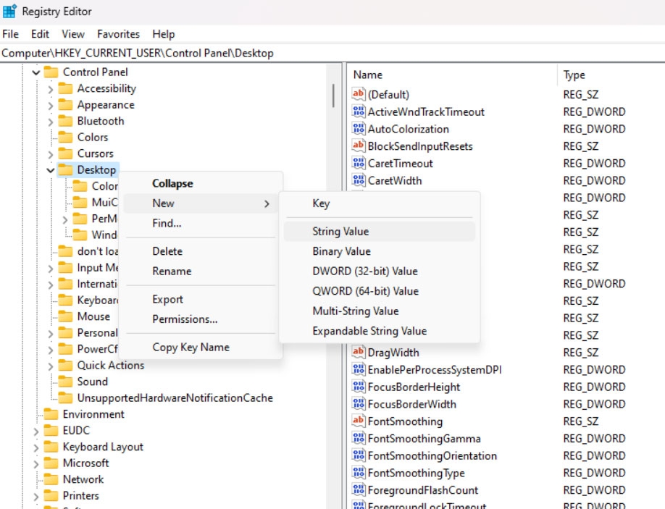Click the Desktop folder icon in tree

(x=65, y=169)
